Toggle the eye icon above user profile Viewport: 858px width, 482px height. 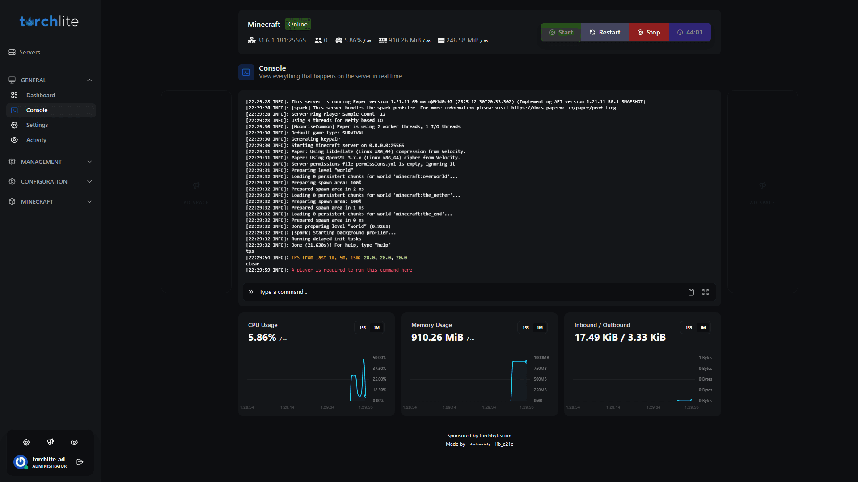click(x=74, y=442)
